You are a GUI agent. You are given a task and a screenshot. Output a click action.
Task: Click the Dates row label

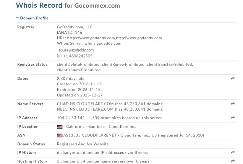pyautogui.click(x=22, y=78)
